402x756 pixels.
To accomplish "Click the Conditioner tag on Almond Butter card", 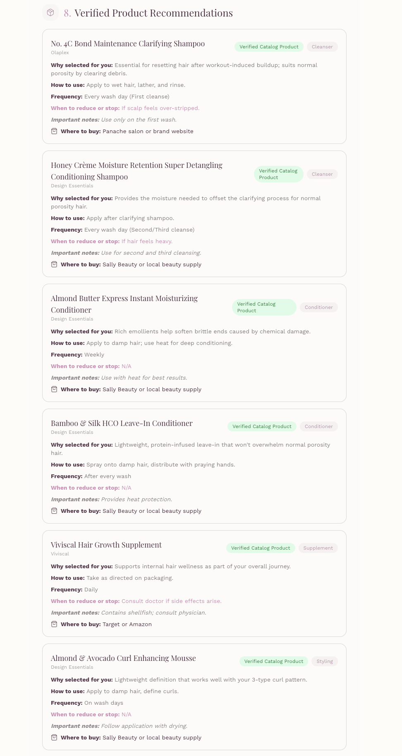I will coord(319,307).
